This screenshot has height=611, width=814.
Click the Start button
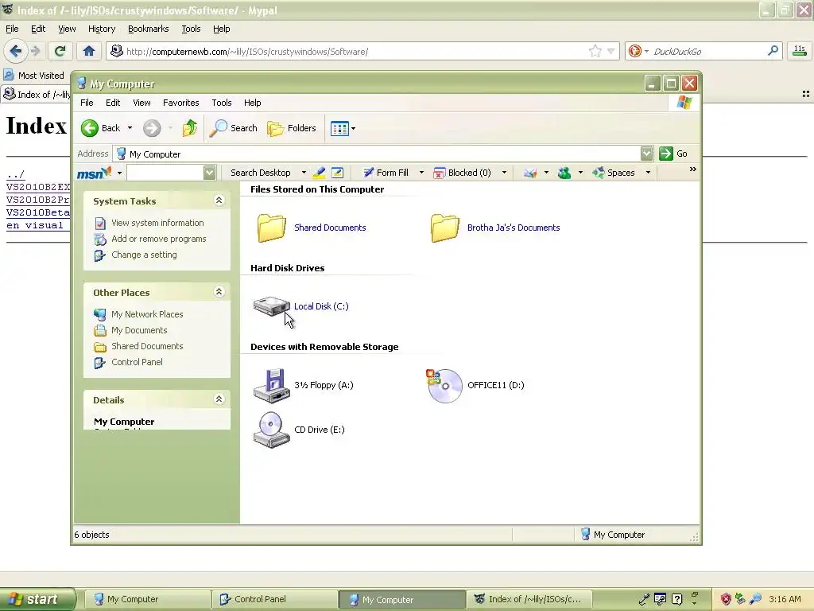(37, 599)
